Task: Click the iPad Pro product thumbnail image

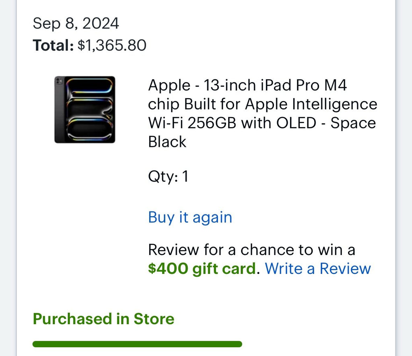Action: 84,109
